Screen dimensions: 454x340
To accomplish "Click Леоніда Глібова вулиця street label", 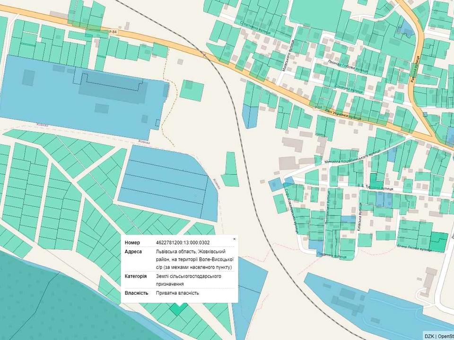I will [348, 66].
